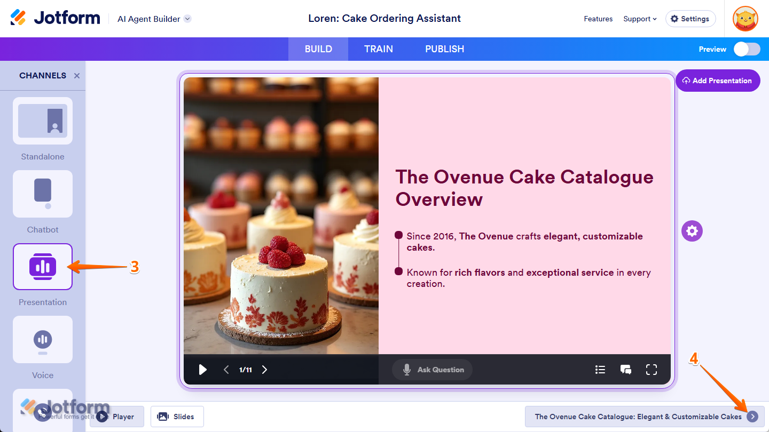Click the 1/11 slide counter

point(245,370)
